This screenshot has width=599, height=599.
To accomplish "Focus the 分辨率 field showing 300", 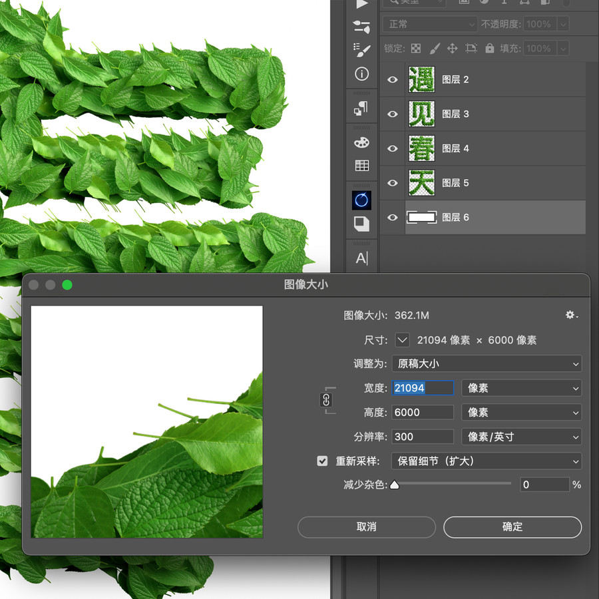I will point(423,437).
